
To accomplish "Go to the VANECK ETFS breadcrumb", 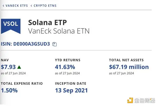I will click(16, 6).
